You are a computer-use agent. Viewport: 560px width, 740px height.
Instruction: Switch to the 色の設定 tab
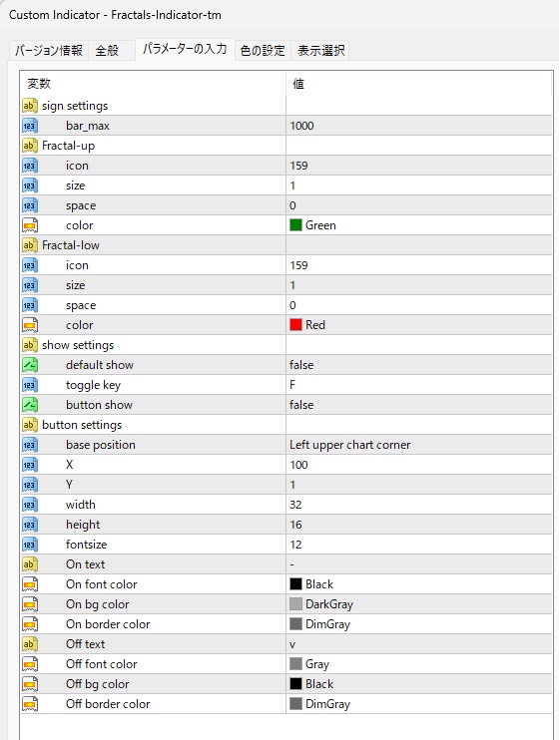263,50
